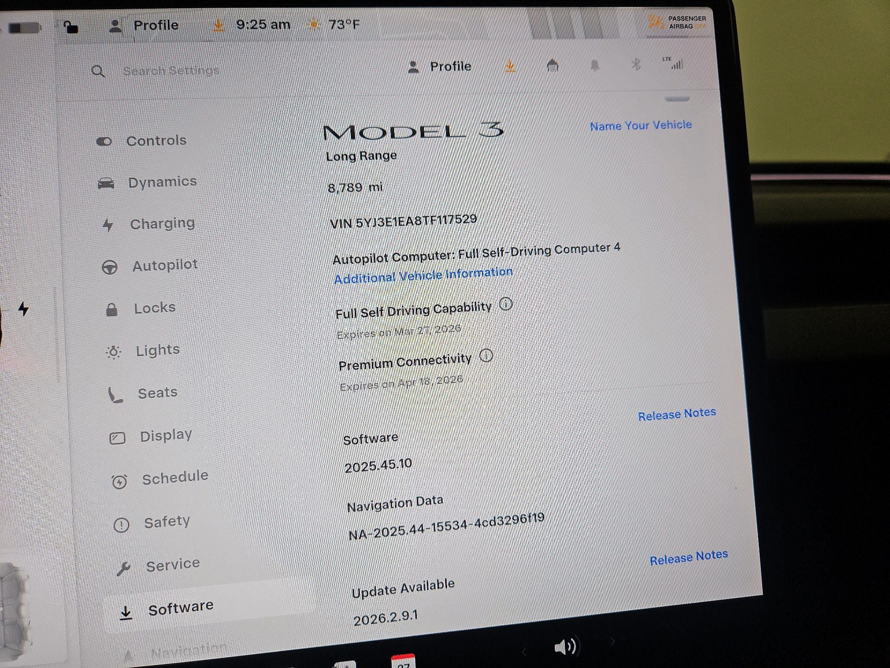Click the Update Available version 2026.2.9.1
This screenshot has height=668, width=890.
[386, 618]
